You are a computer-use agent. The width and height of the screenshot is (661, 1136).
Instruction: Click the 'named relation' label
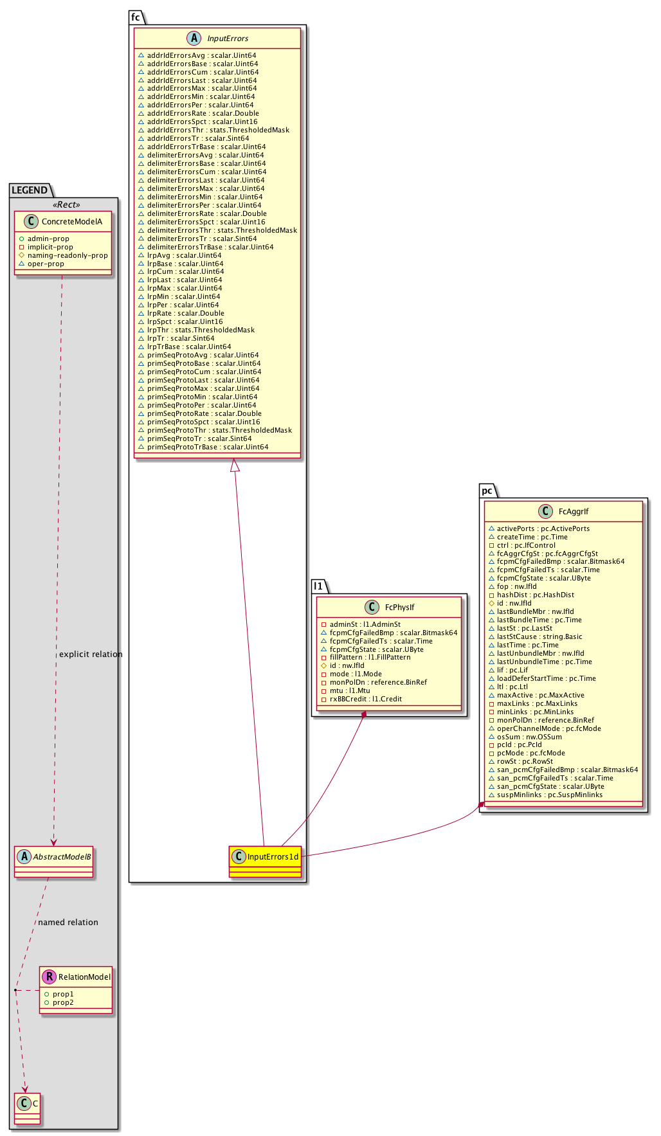[68, 923]
